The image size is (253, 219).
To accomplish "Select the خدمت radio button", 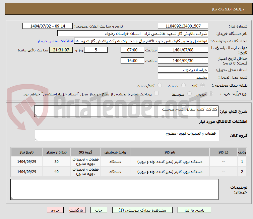I will click(x=183, y=85).
